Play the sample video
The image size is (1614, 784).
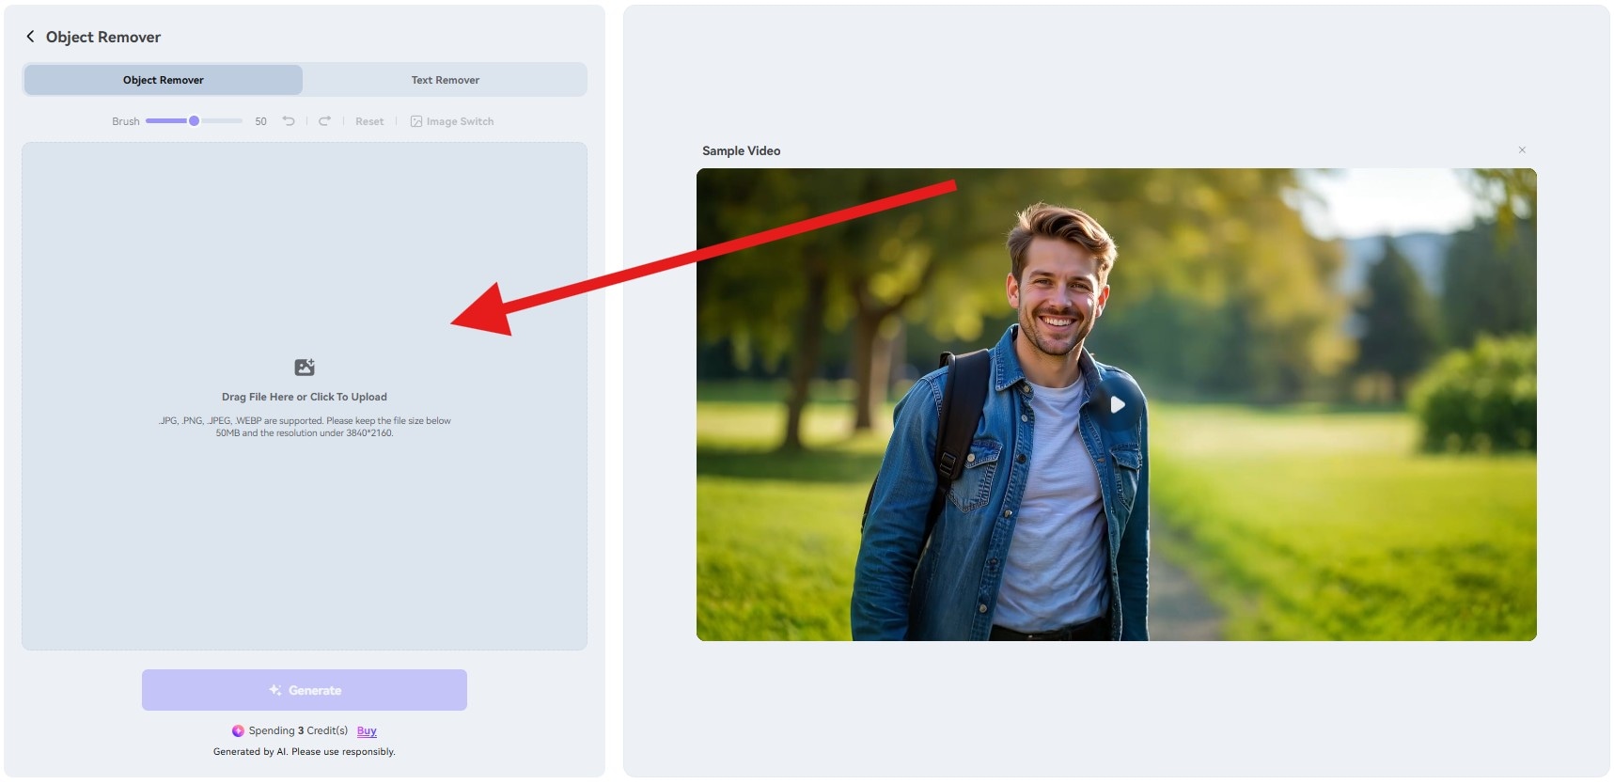(1117, 404)
